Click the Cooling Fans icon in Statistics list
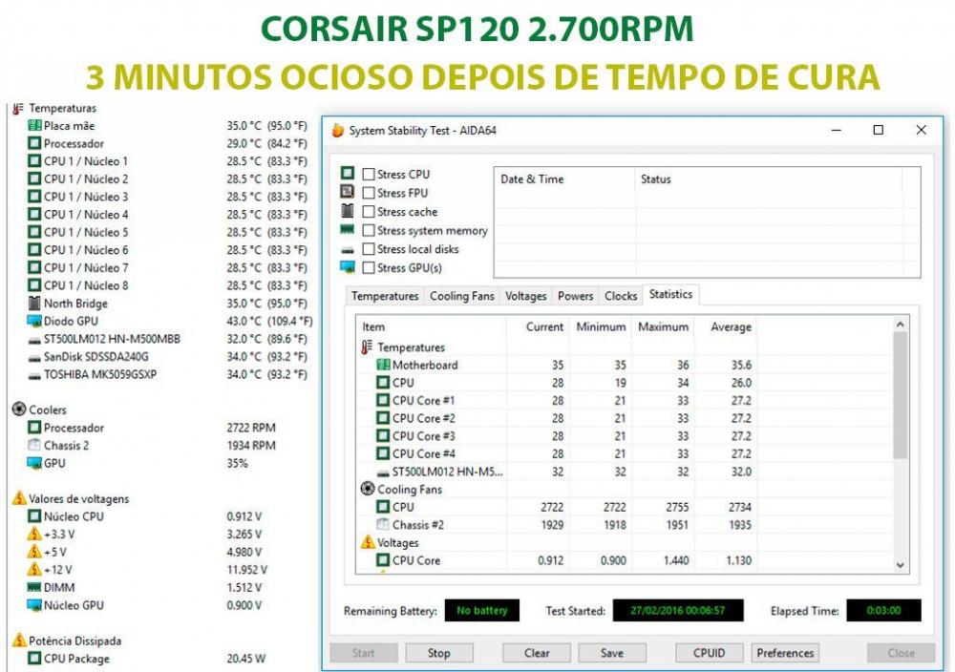Image resolution: width=955 pixels, height=672 pixels. click(368, 490)
